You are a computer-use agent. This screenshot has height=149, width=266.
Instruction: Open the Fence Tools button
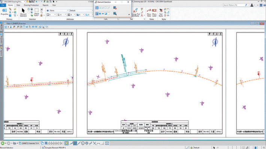[x=36, y=12]
